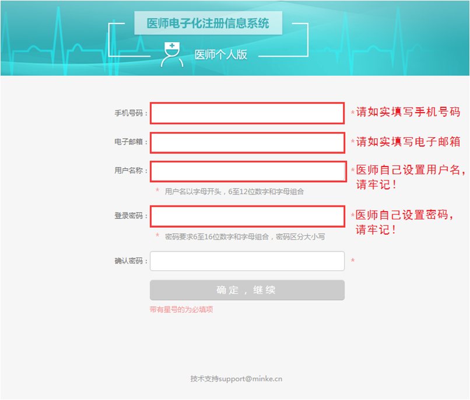
Task: Click inside the 用户名称 username field
Action: click(x=247, y=172)
